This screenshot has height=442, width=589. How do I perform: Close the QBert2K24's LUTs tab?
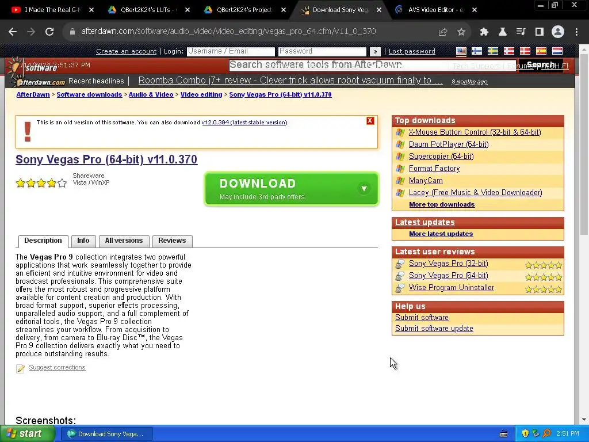(188, 10)
